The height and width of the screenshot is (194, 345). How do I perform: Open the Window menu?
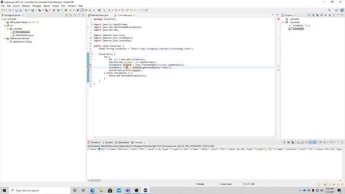coord(72,6)
